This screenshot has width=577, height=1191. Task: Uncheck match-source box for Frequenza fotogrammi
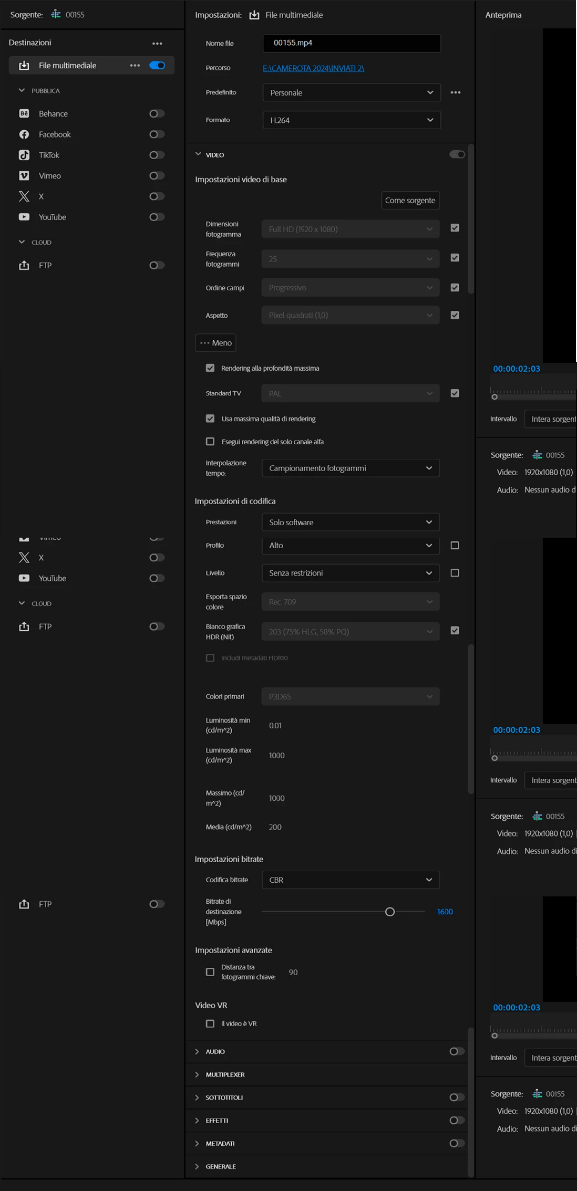click(x=455, y=258)
